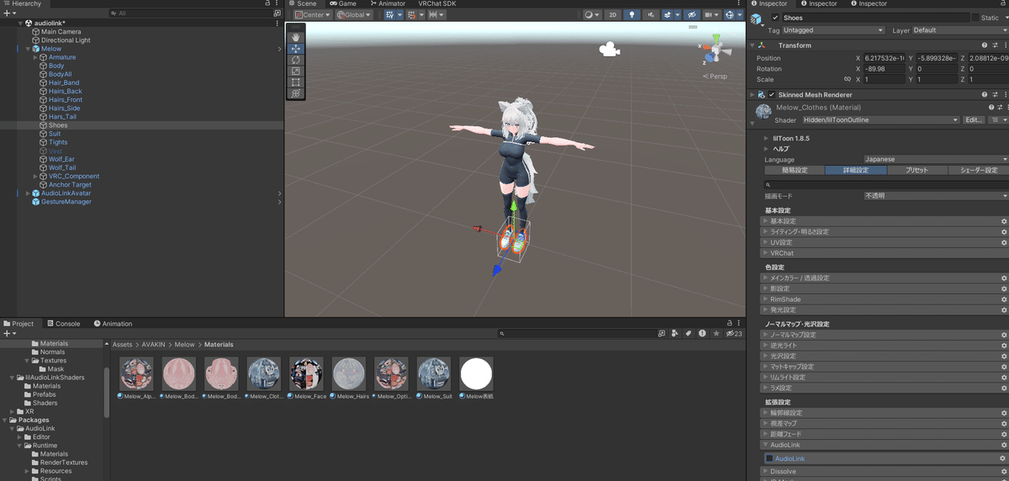
Task: Open the 描画モード 不透明 dropdown
Action: 935,196
